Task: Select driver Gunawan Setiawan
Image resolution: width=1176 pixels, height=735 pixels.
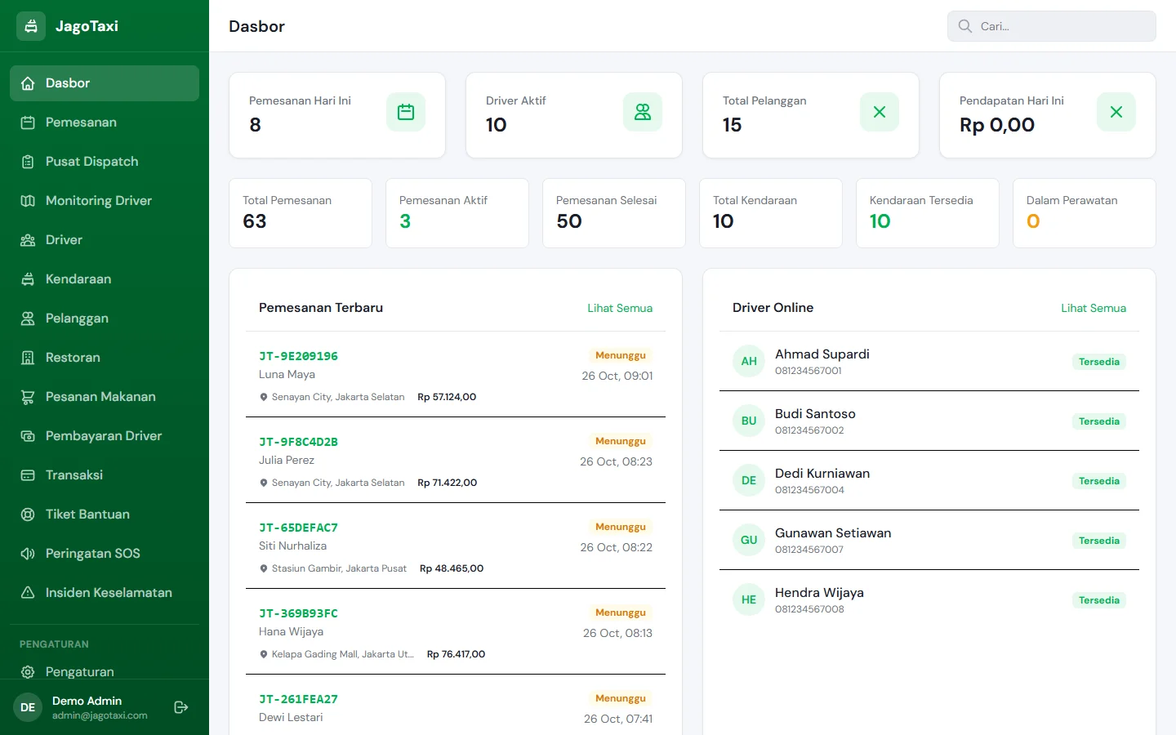Action: [929, 540]
